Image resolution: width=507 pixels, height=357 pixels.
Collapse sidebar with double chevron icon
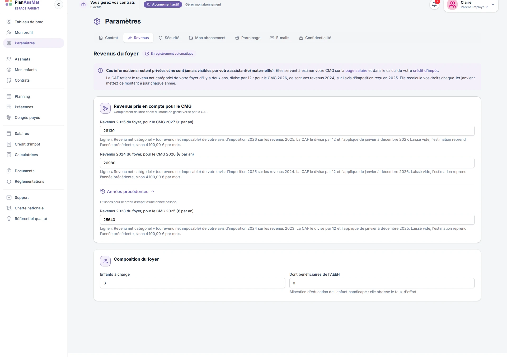point(59,4)
